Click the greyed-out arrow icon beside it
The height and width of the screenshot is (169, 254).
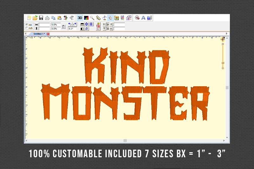coord(72,18)
